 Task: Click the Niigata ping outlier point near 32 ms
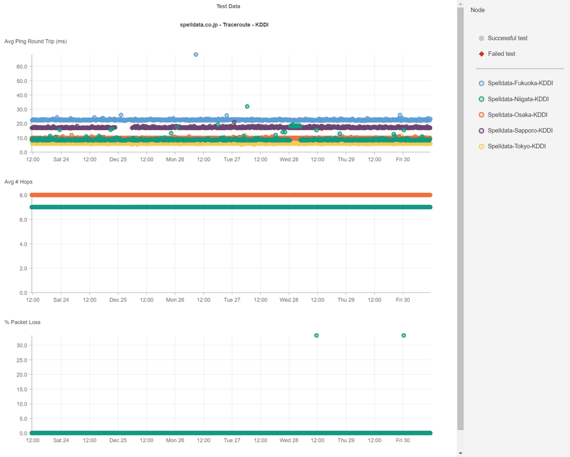pyautogui.click(x=247, y=106)
